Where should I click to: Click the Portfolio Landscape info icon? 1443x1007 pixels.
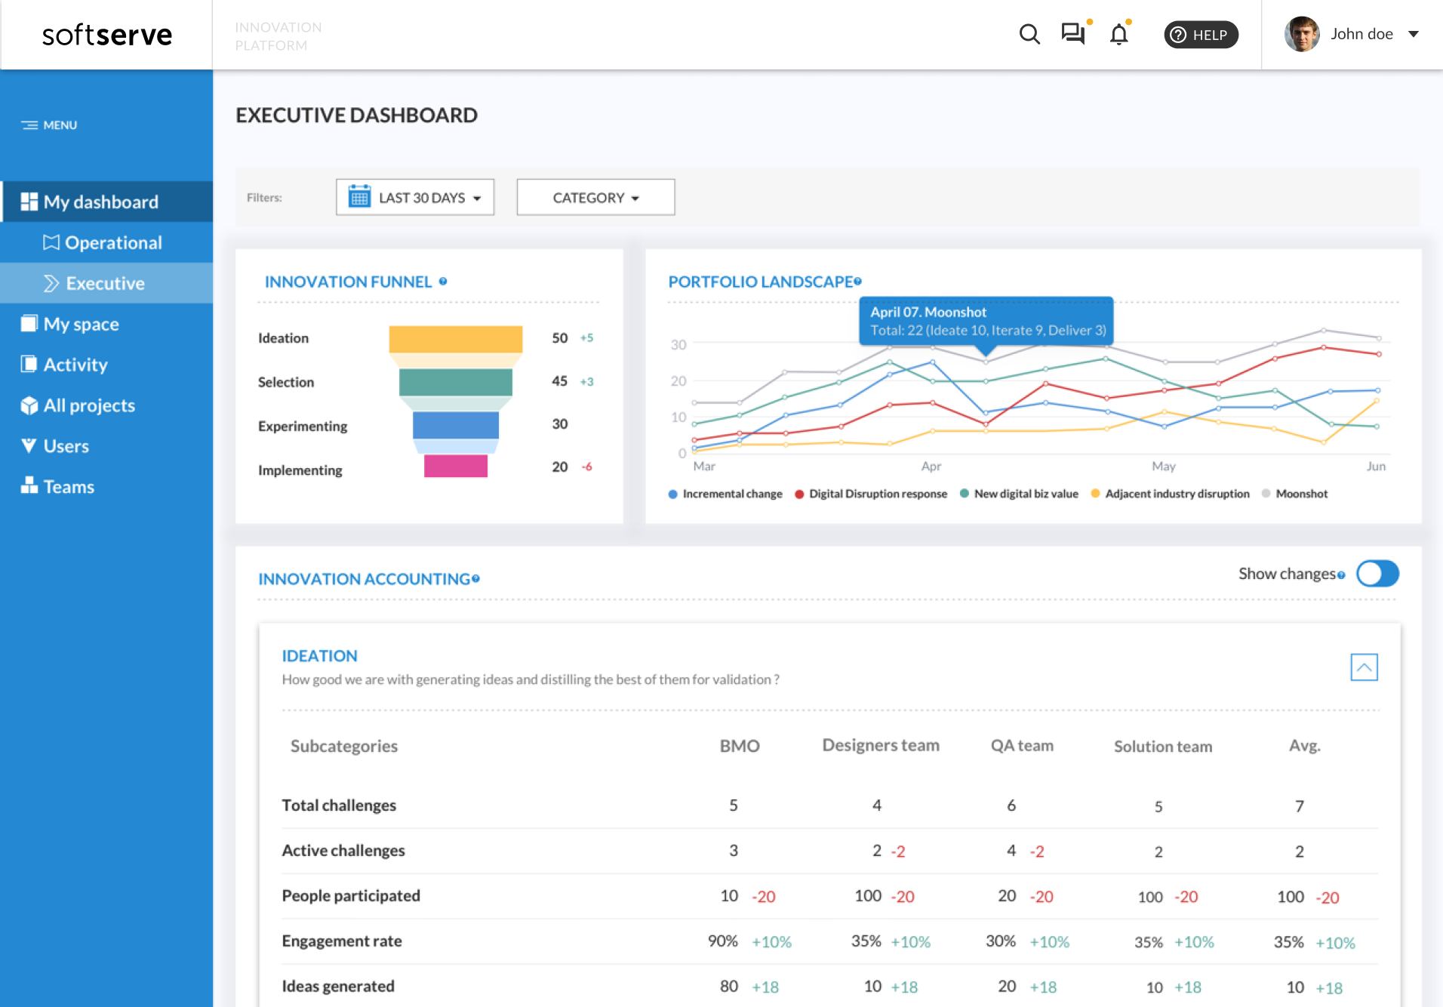click(858, 282)
